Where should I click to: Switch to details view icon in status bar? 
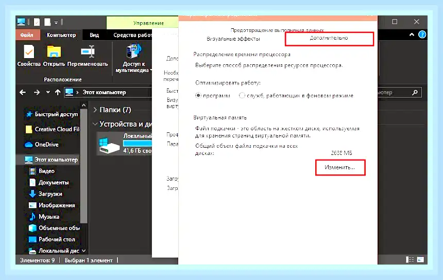pyautogui.click(x=410, y=260)
